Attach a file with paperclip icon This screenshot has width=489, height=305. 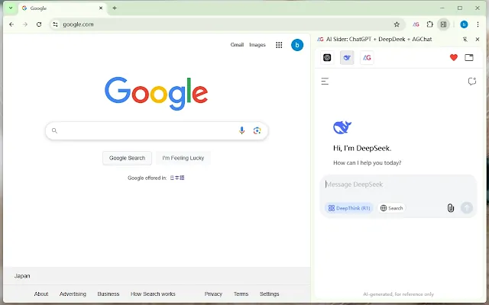pyautogui.click(x=450, y=208)
